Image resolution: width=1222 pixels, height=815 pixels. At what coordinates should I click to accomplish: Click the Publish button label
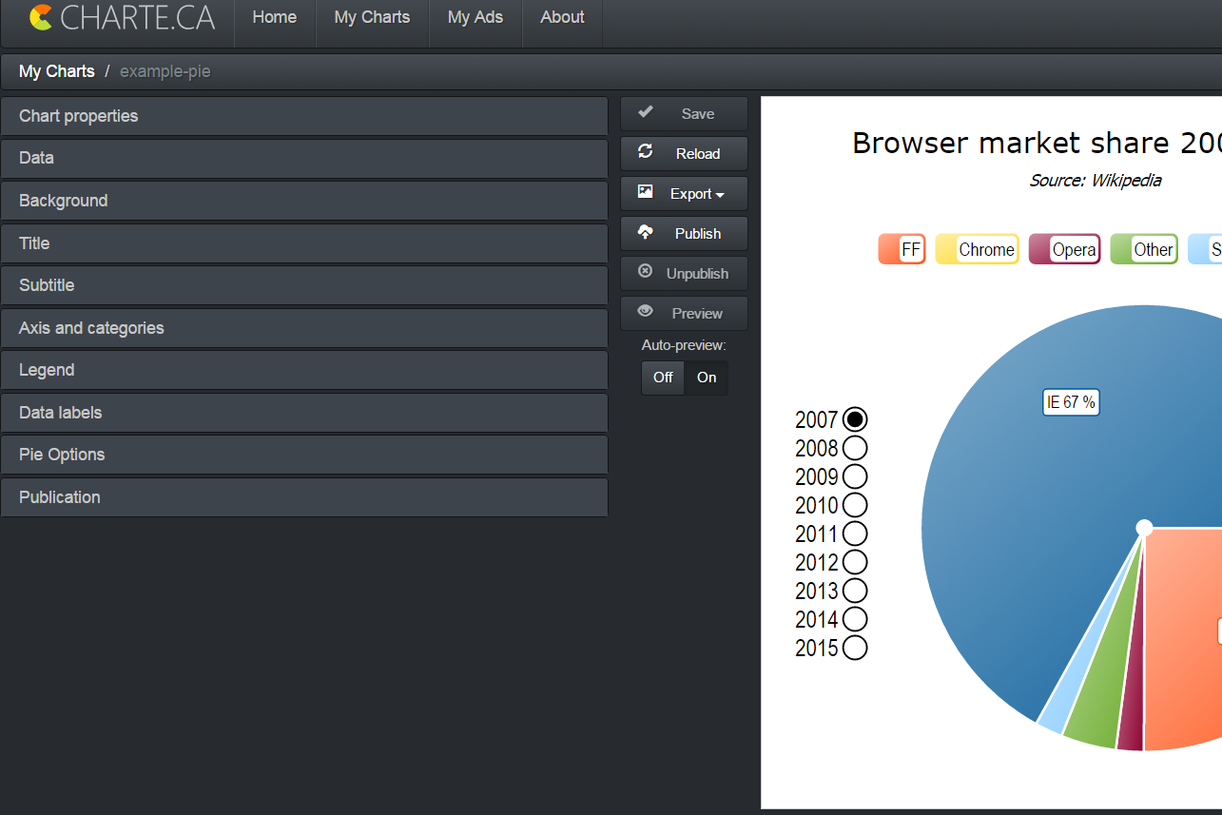[698, 233]
